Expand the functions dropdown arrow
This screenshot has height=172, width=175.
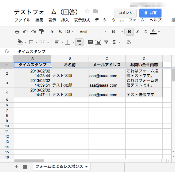[x=119, y=42]
